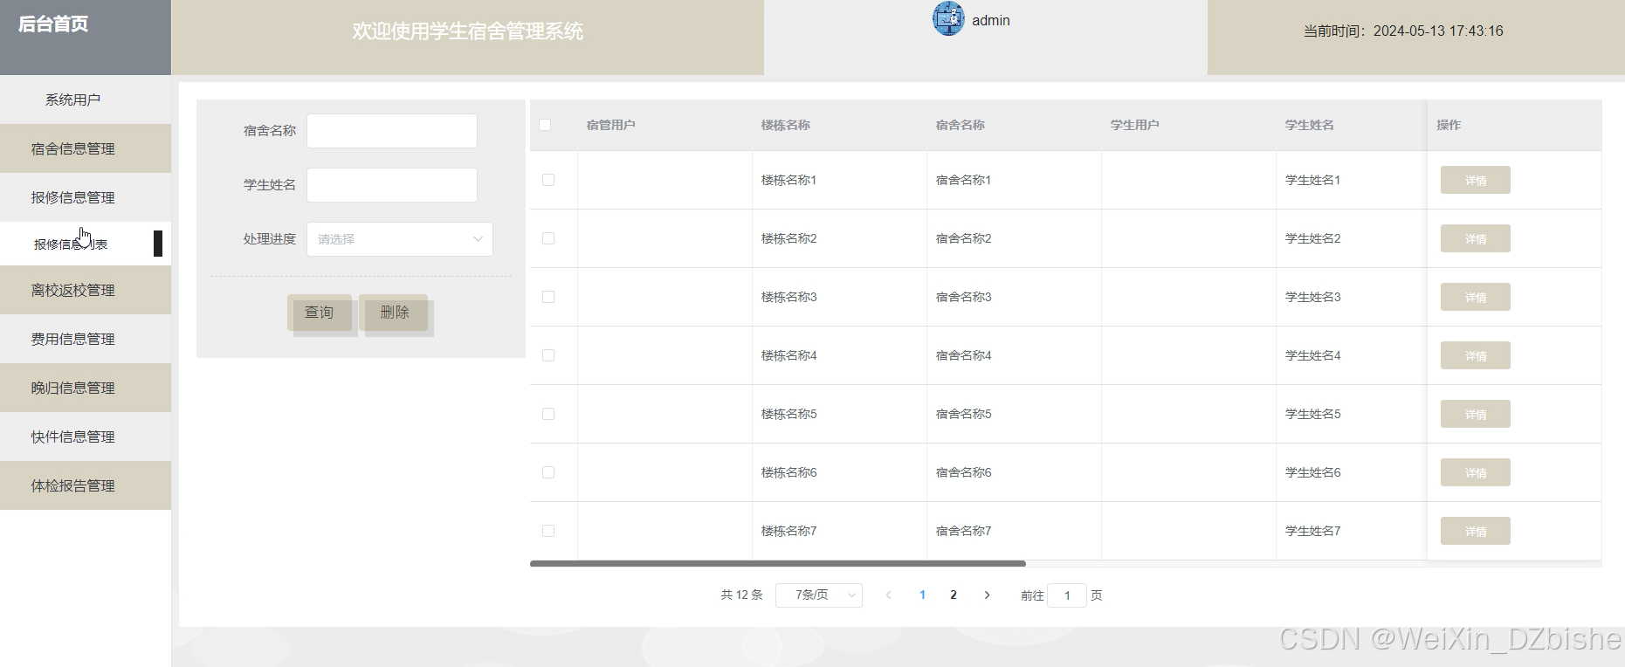Screen dimensions: 1625x667
Task: Open 详情 for 学生姓名6
Action: pos(1476,472)
